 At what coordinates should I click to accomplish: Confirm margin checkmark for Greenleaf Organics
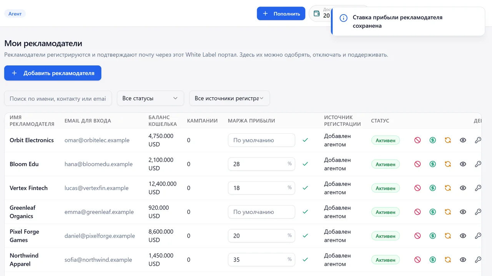coord(305,212)
